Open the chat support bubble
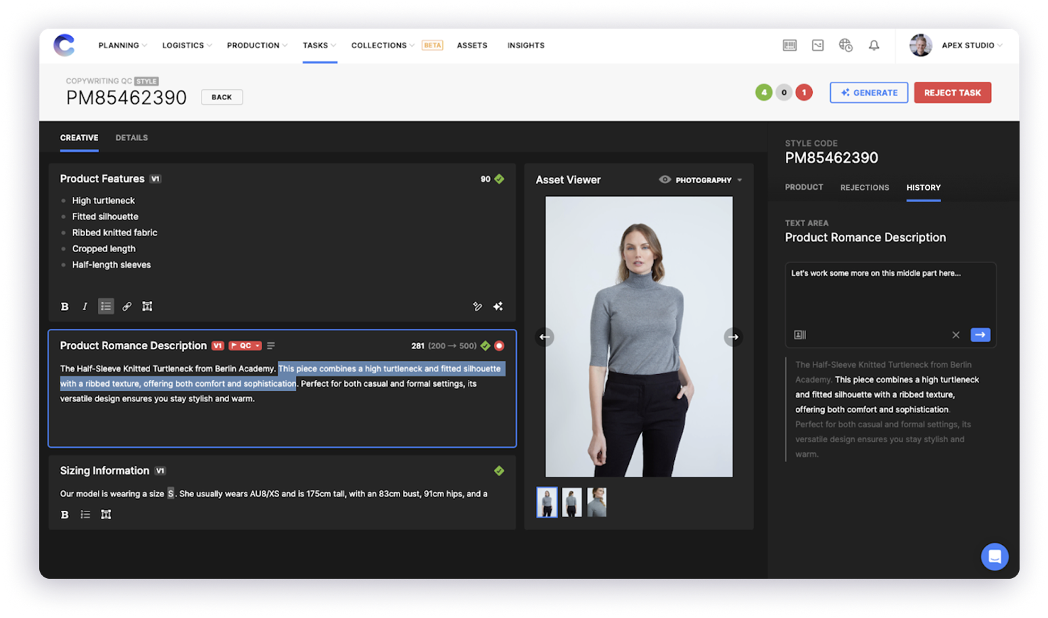Image resolution: width=1048 pixels, height=618 pixels. 995,556
